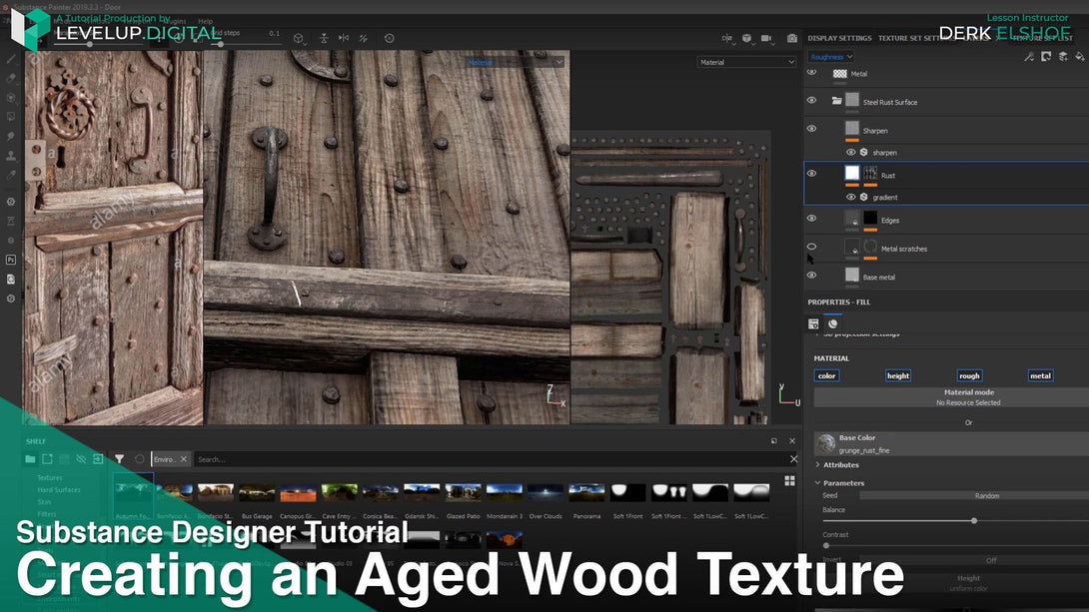Click the add fill layer bucket icon
Viewport: 1089px width, 612px height.
pyautogui.click(x=1079, y=57)
